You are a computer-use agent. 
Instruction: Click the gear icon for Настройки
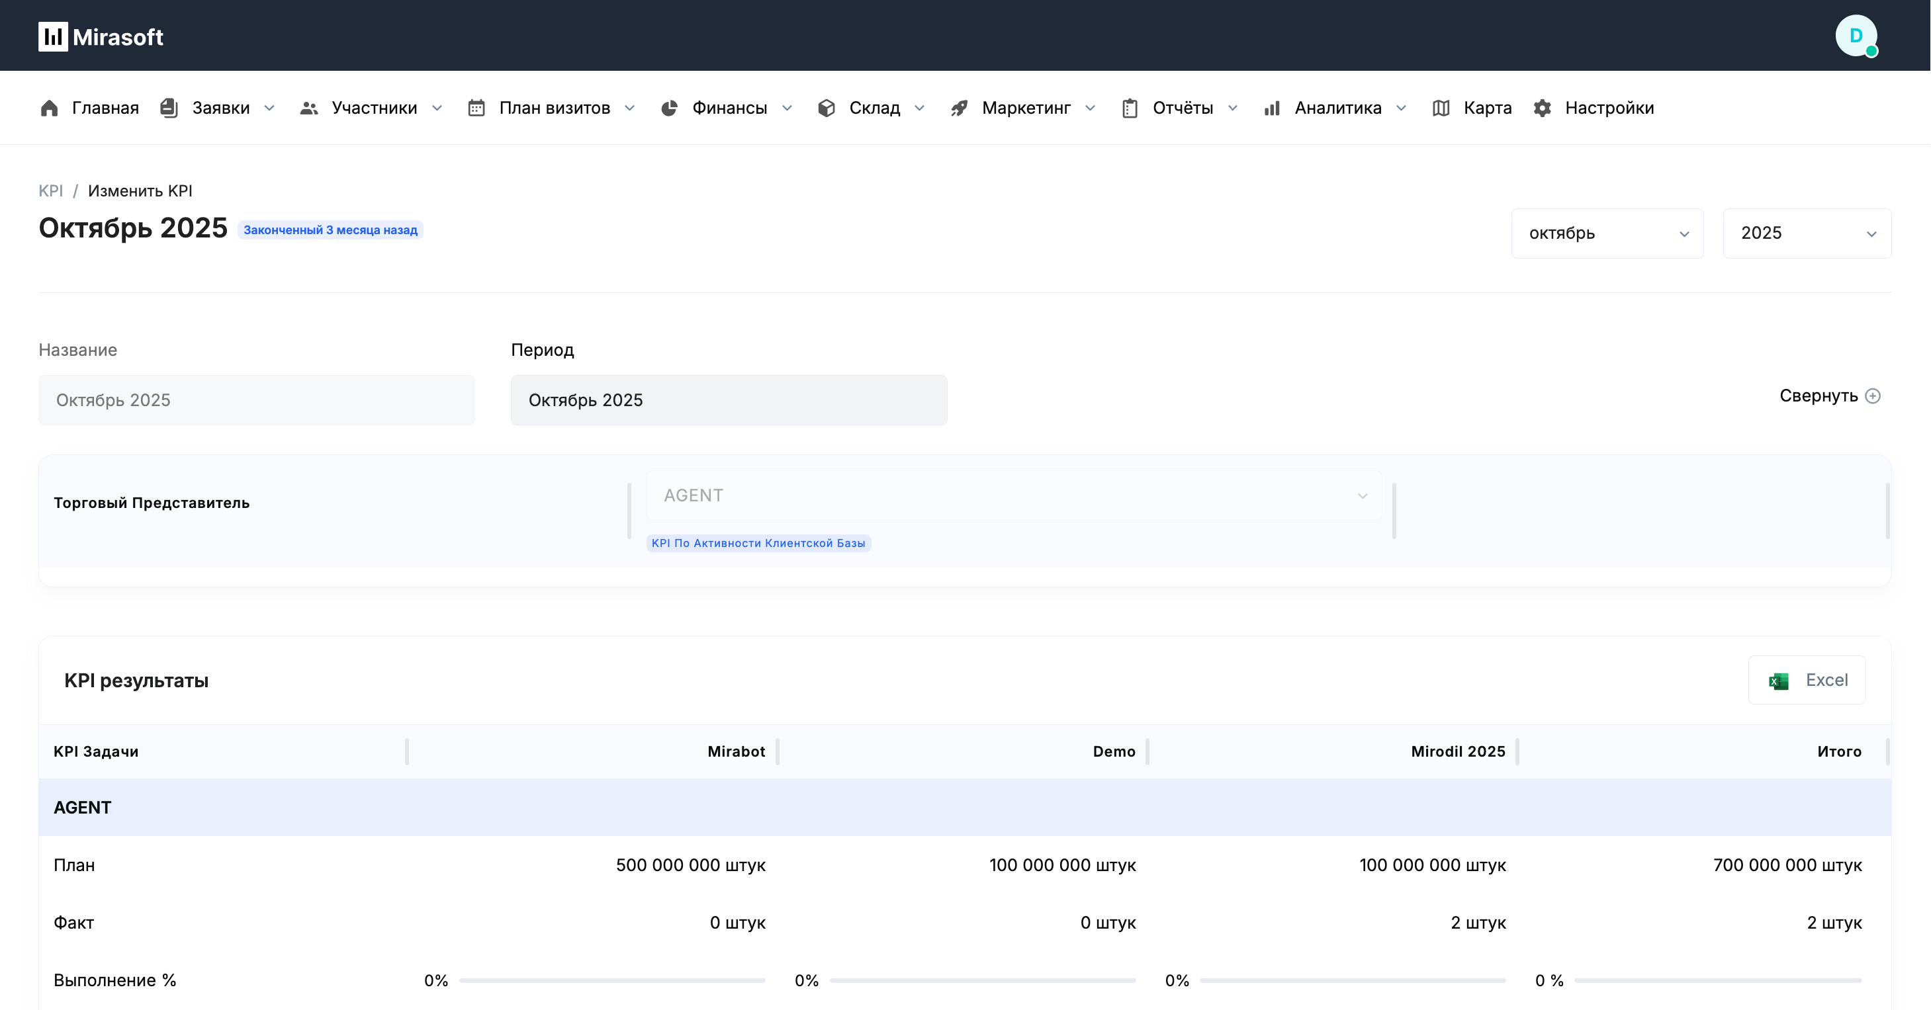pyautogui.click(x=1542, y=108)
